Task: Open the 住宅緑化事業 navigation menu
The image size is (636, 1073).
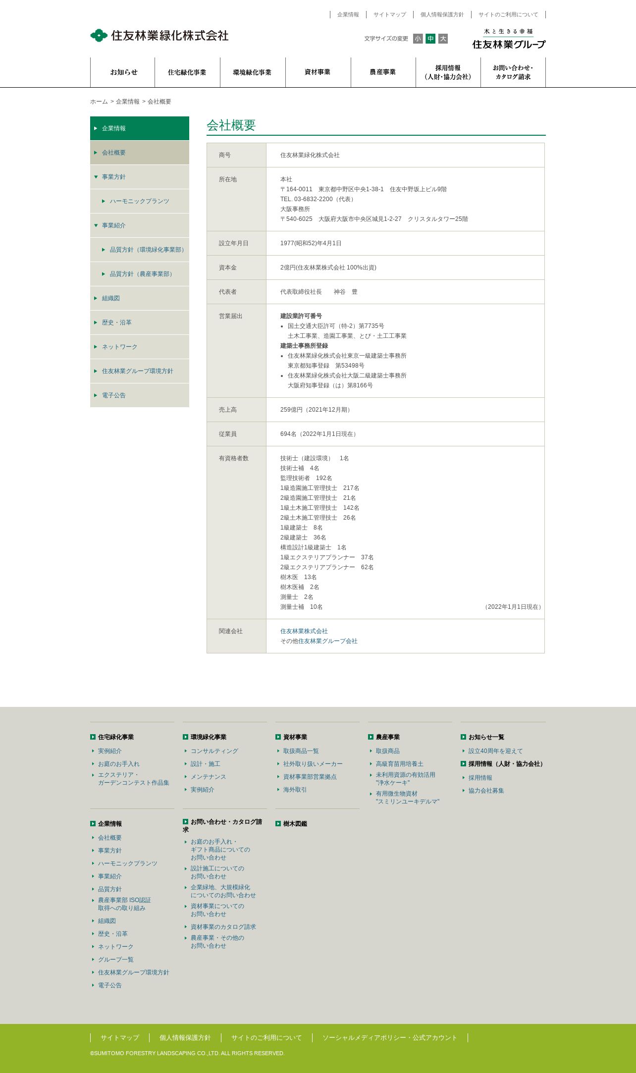Action: click(187, 72)
